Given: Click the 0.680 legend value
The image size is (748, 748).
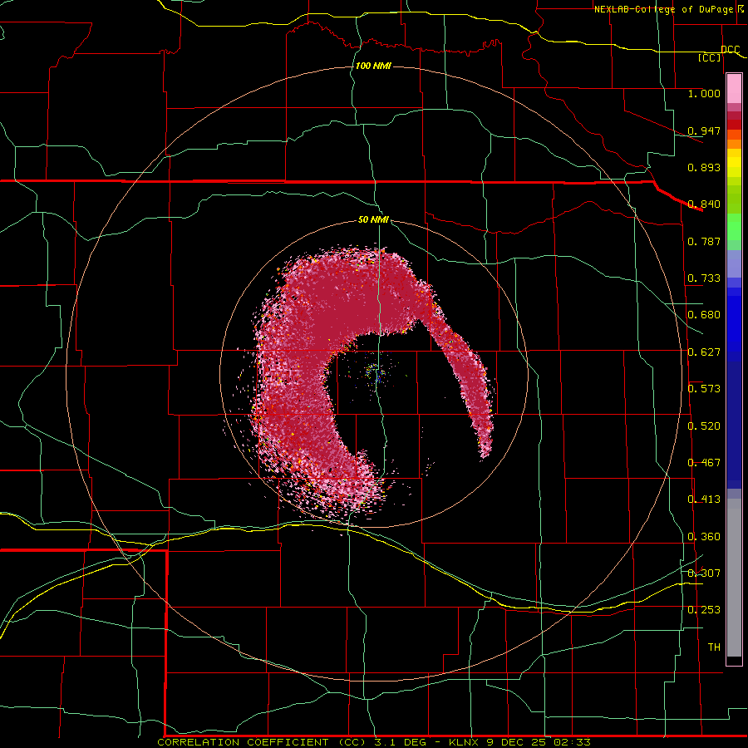Looking at the screenshot, I should [704, 315].
